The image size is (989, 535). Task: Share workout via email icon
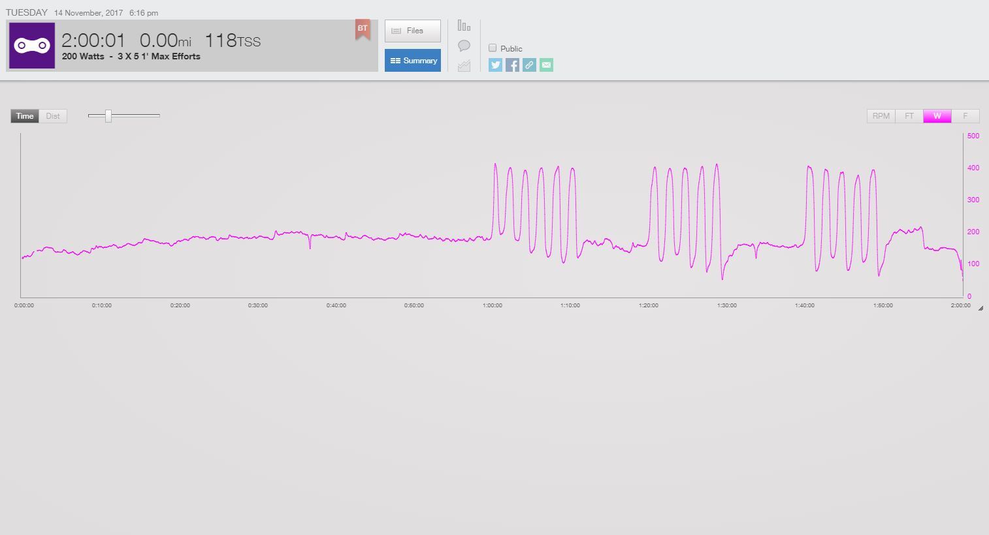coord(546,65)
